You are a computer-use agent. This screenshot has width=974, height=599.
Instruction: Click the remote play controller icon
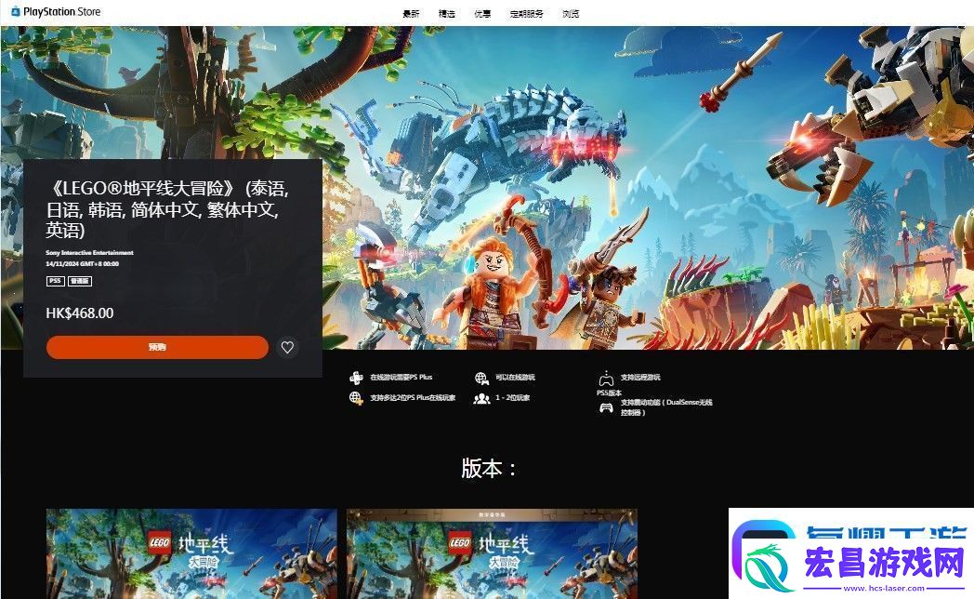(606, 378)
